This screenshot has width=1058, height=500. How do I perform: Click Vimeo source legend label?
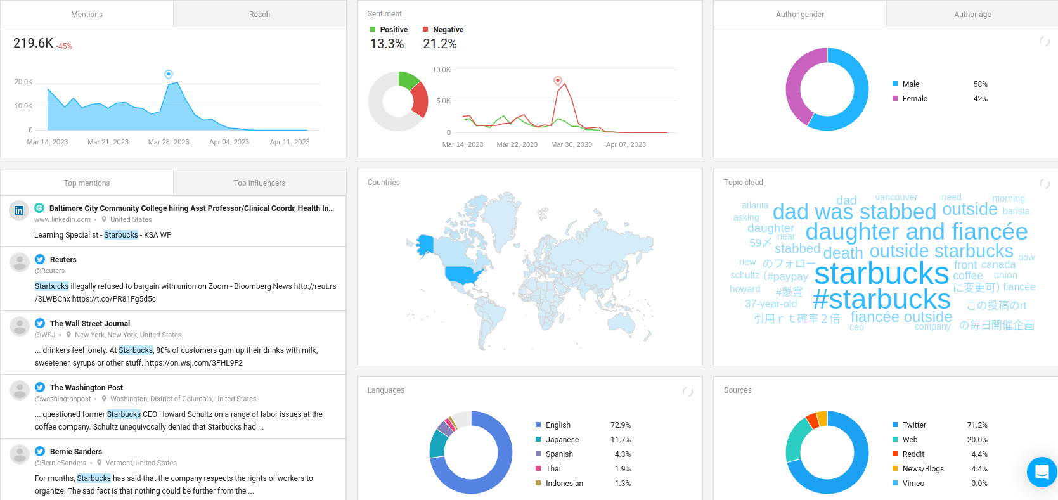[913, 483]
